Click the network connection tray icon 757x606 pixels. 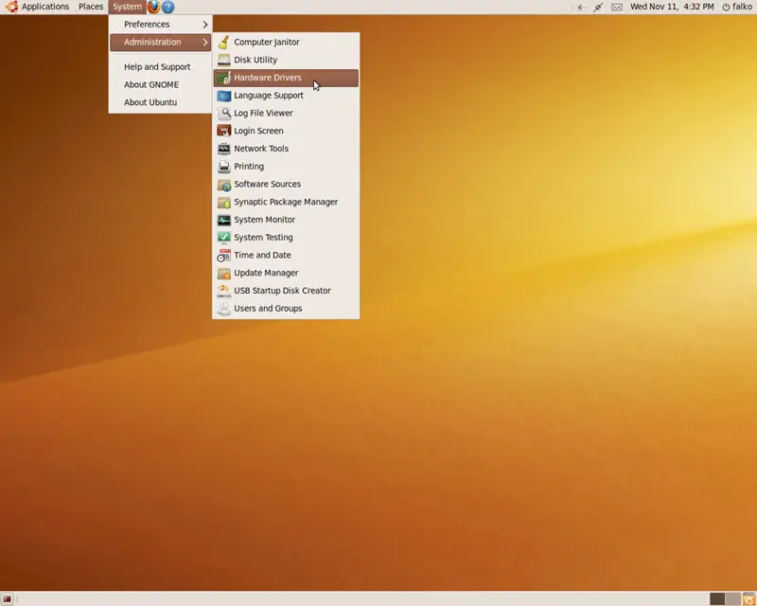point(598,7)
